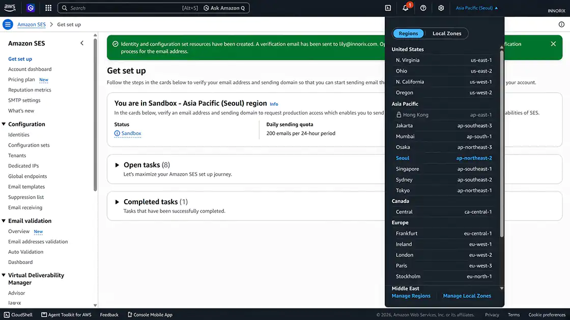Image resolution: width=570 pixels, height=320 pixels.
Task: Select Tokyo ap-northeast-1 region
Action: (x=443, y=190)
